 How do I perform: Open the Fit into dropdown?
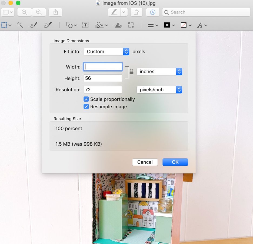point(106,52)
